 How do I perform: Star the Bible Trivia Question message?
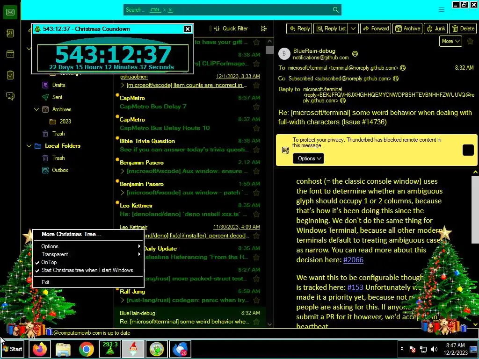[256, 150]
